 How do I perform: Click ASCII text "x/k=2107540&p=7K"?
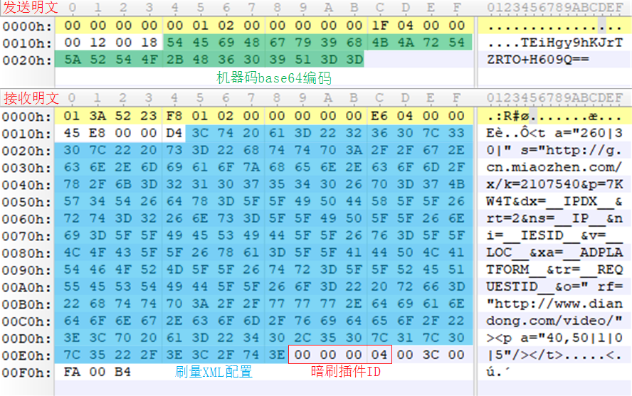[554, 184]
